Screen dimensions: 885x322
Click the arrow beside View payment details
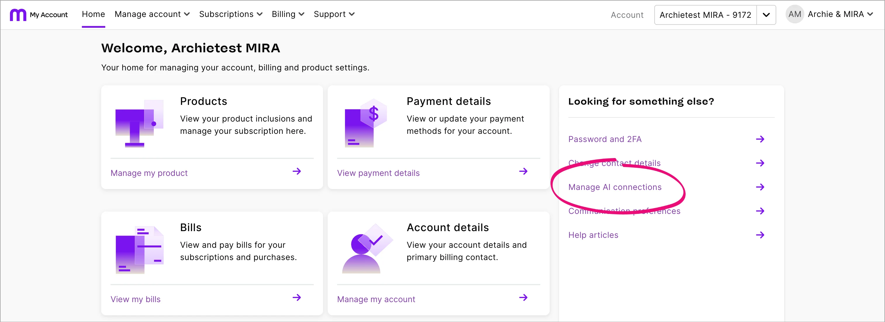[x=523, y=171]
